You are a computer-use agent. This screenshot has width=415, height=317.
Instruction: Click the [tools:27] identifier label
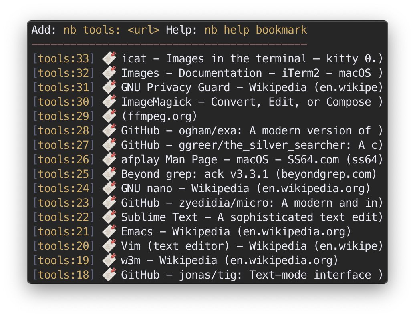pos(63,145)
